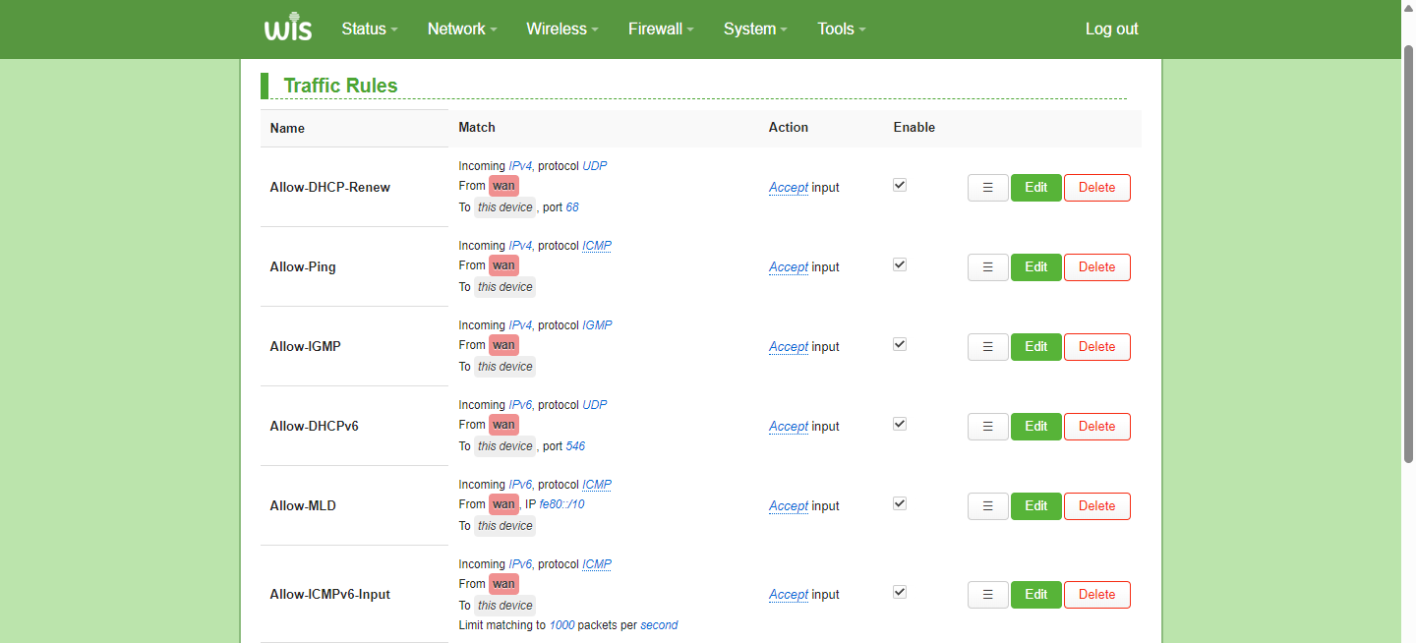Expand the Tools menu
The height and width of the screenshot is (643, 1416).
[842, 29]
